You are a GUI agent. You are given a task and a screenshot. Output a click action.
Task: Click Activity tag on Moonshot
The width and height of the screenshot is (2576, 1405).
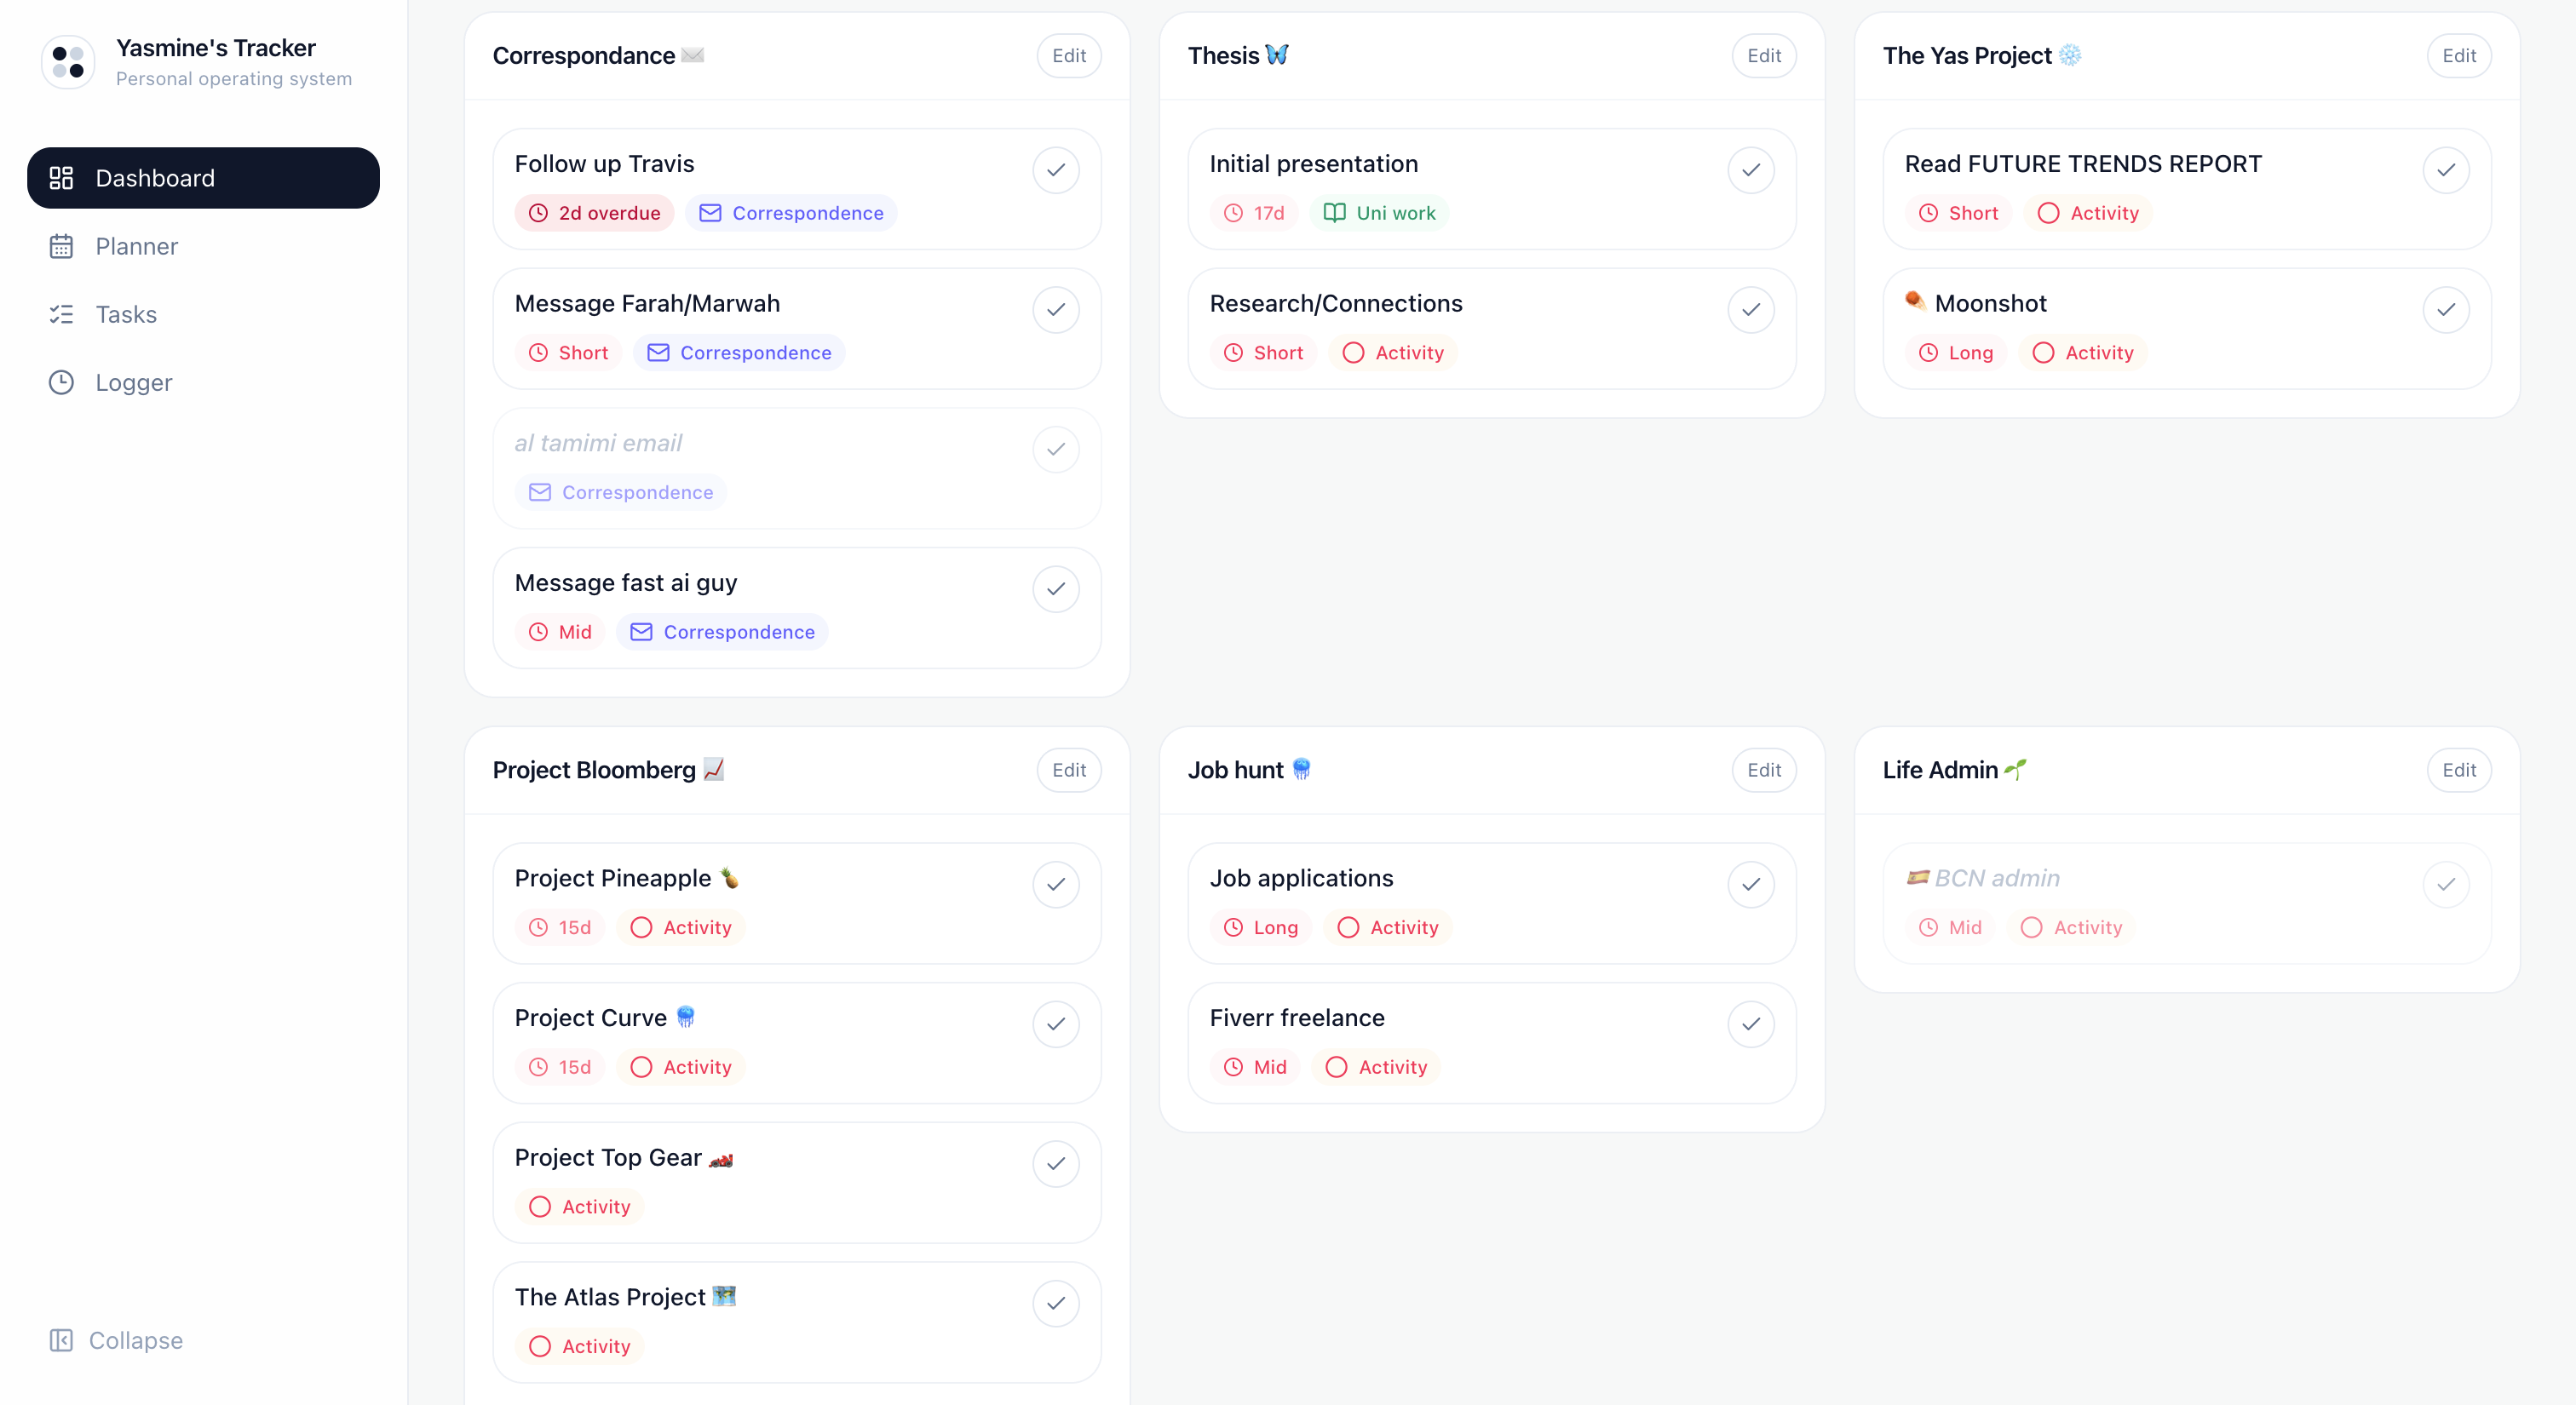point(2083,353)
